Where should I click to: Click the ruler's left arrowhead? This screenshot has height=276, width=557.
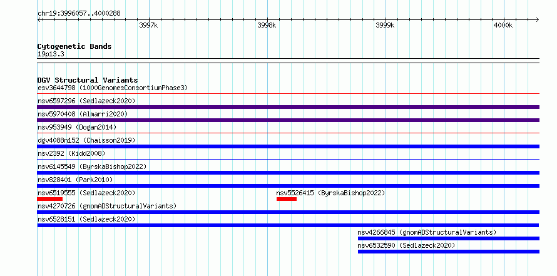click(39, 19)
